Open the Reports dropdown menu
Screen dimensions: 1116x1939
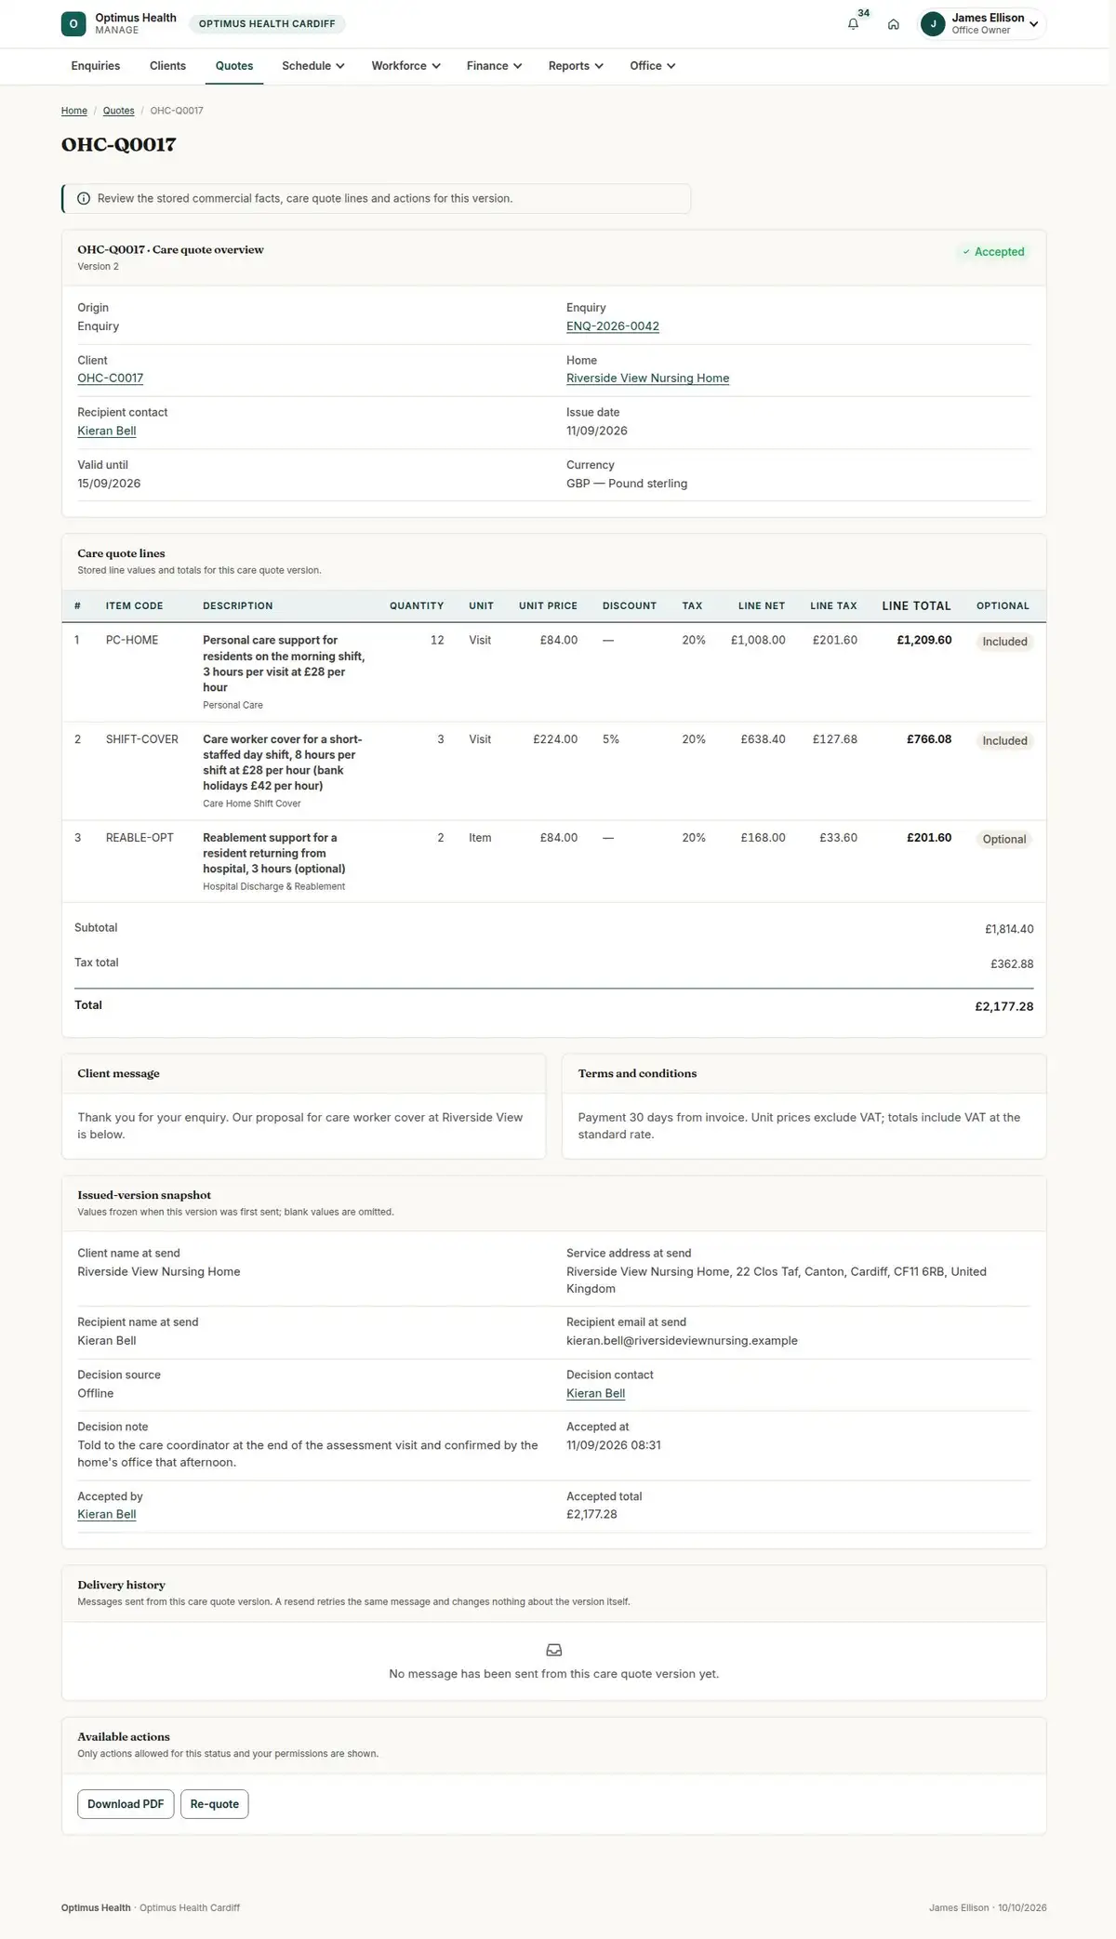[576, 66]
